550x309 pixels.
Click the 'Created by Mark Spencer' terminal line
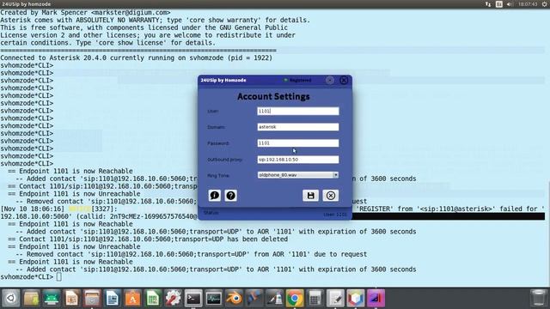pyautogui.click(x=85, y=13)
